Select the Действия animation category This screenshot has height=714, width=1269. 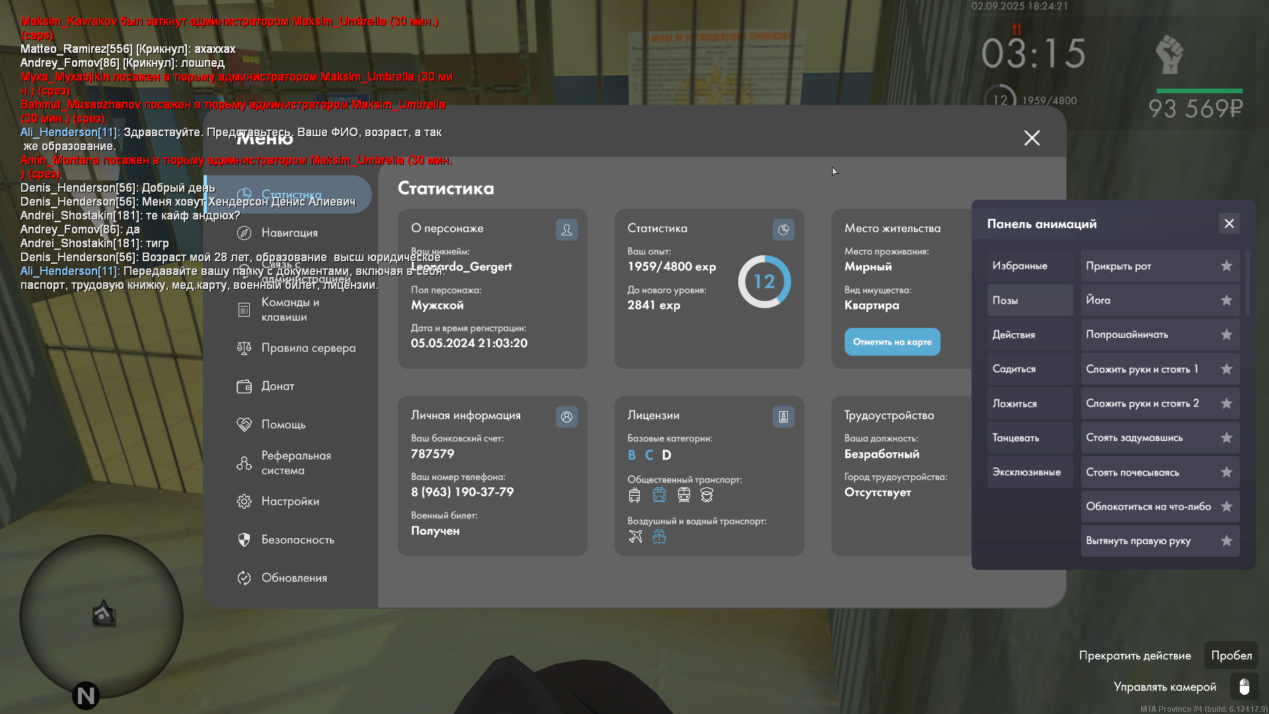[x=1030, y=335]
